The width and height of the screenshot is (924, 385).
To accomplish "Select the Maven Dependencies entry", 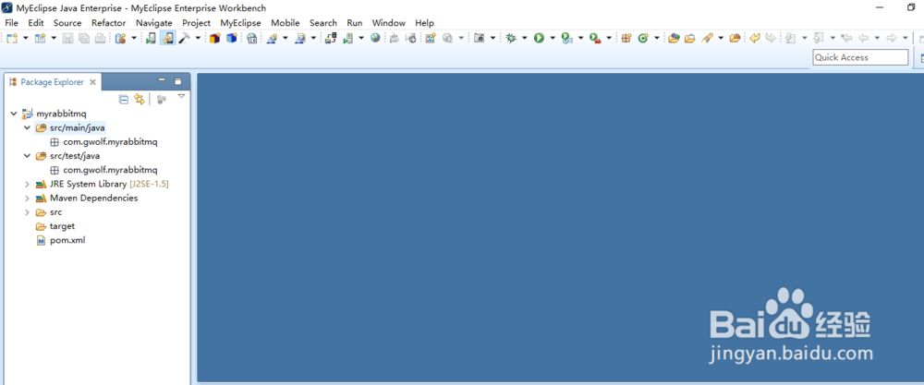I will pyautogui.click(x=93, y=199).
